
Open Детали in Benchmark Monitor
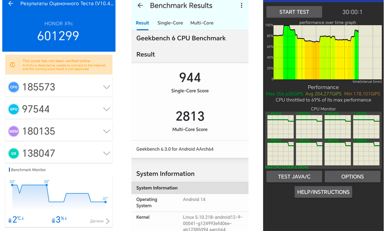[x=100, y=221]
